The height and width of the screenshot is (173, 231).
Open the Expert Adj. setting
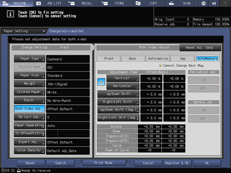pos(29,142)
